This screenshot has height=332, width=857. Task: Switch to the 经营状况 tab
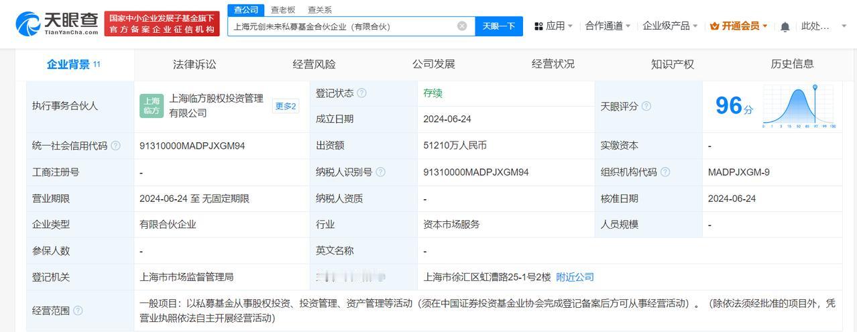coord(553,64)
